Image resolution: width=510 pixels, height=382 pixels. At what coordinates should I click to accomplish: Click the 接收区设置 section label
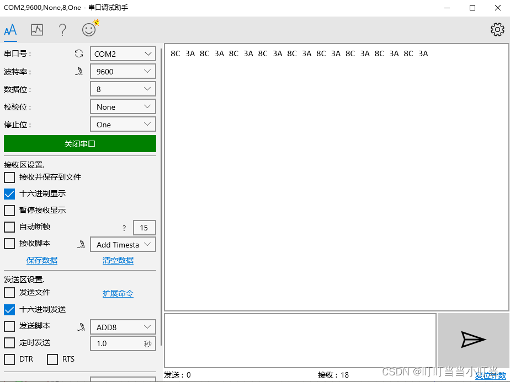tap(24, 165)
